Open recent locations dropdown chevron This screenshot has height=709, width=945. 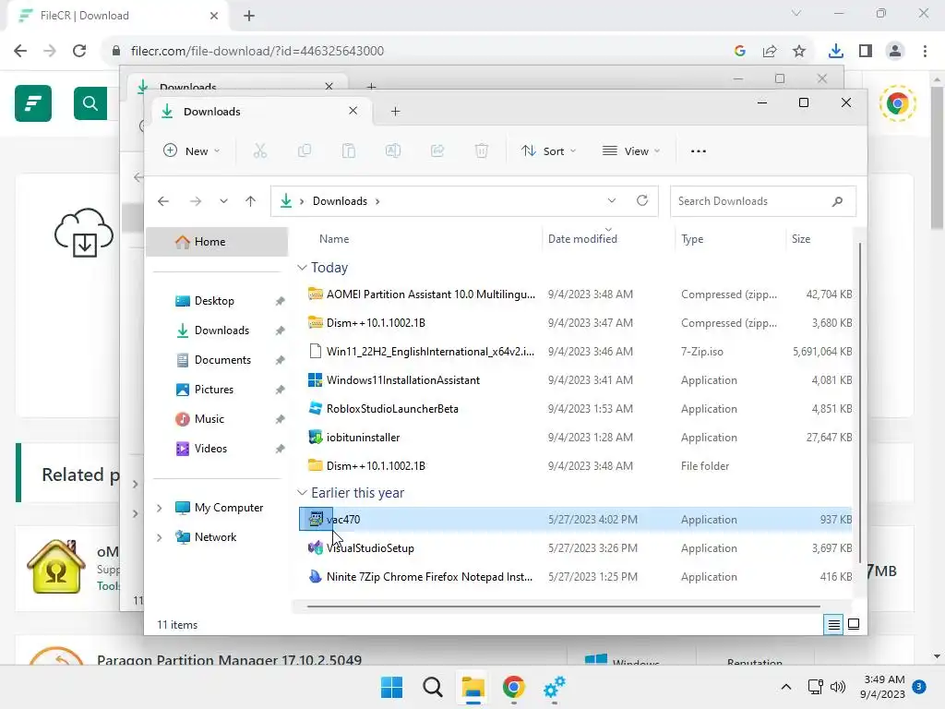point(223,201)
